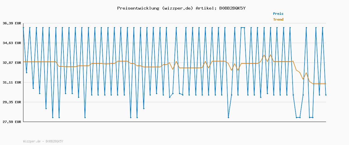
Task: Click the right end of orange trend line
Action: pyautogui.click(x=325, y=84)
